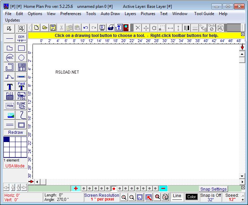
Task: Select the red zoom level dot
Action: point(114,189)
